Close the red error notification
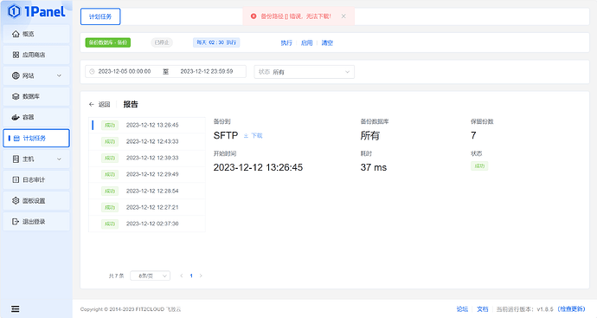The image size is (597, 318). (x=343, y=16)
